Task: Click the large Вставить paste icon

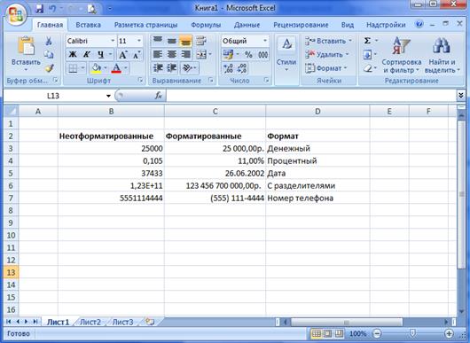Action: (26, 46)
